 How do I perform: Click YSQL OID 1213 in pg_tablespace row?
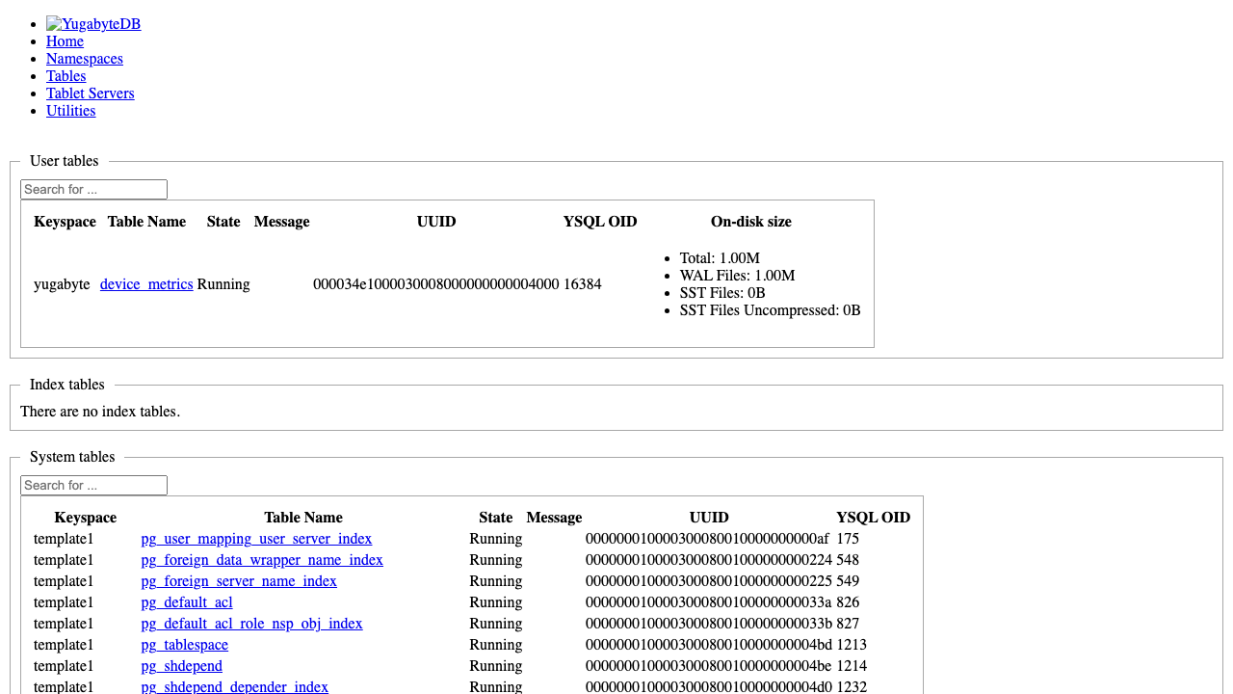[852, 645]
